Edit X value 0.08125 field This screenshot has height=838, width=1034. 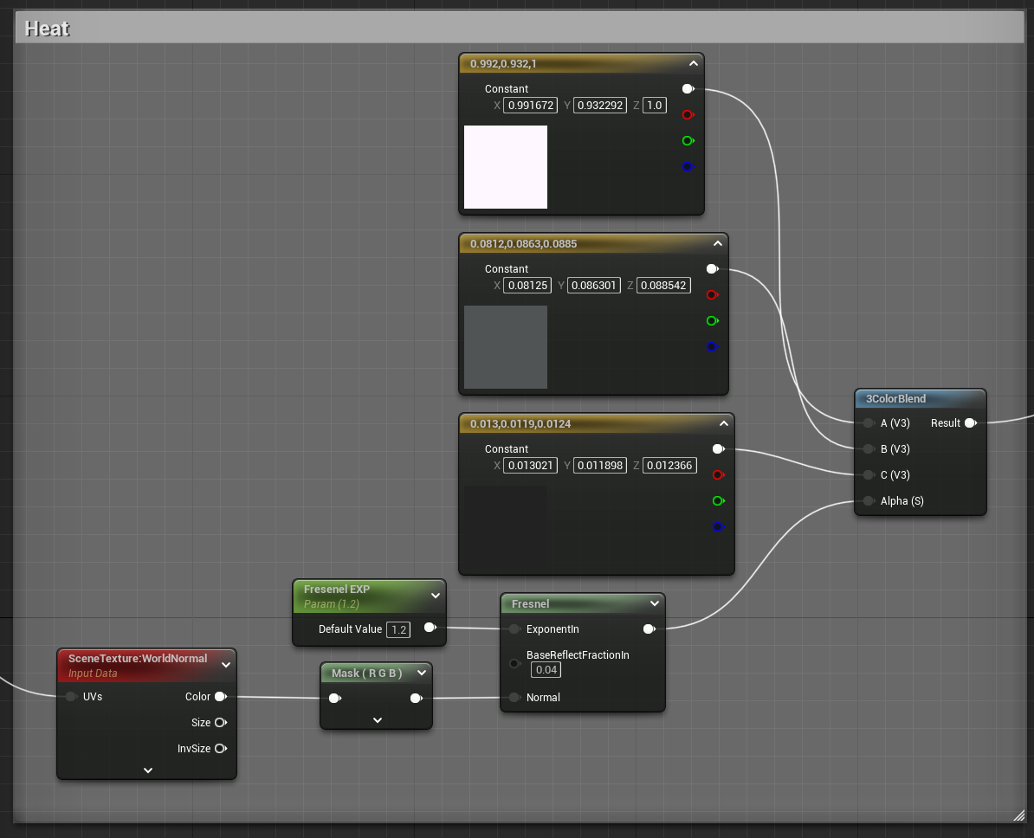click(527, 286)
